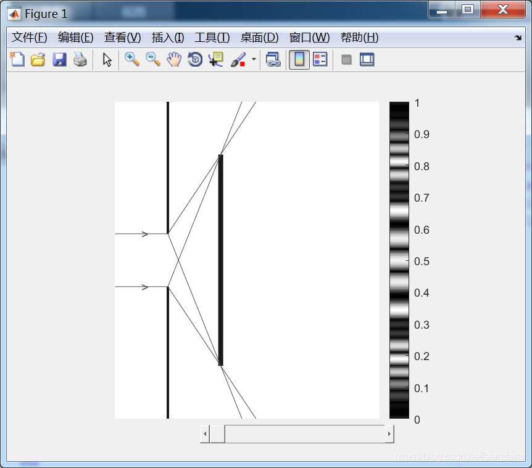Minimize the Figure 1 window

(x=442, y=10)
